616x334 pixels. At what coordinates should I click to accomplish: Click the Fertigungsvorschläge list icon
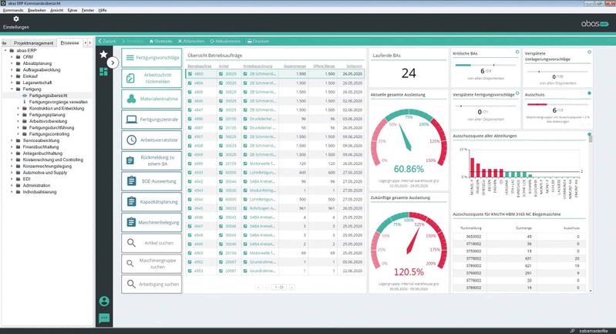pyautogui.click(x=130, y=58)
